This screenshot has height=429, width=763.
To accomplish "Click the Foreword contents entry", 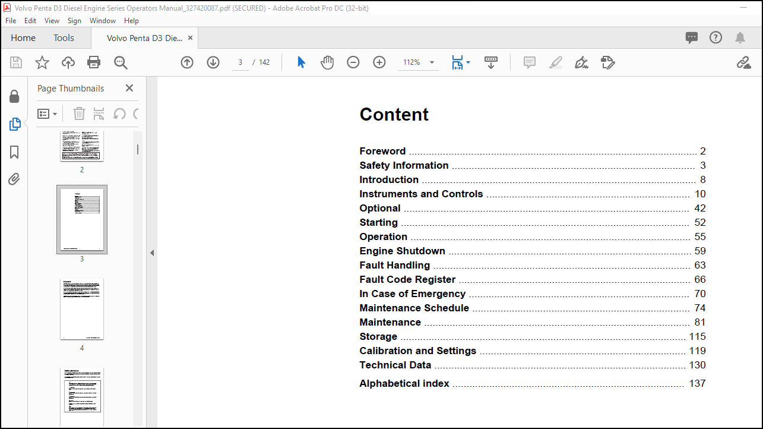I will click(x=533, y=151).
